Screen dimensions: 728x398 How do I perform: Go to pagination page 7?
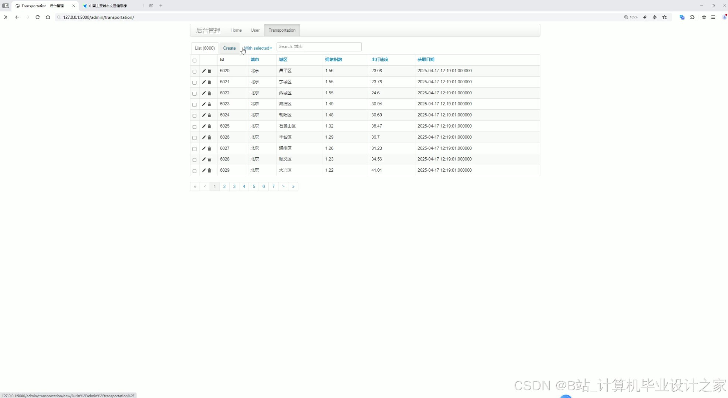coord(274,186)
